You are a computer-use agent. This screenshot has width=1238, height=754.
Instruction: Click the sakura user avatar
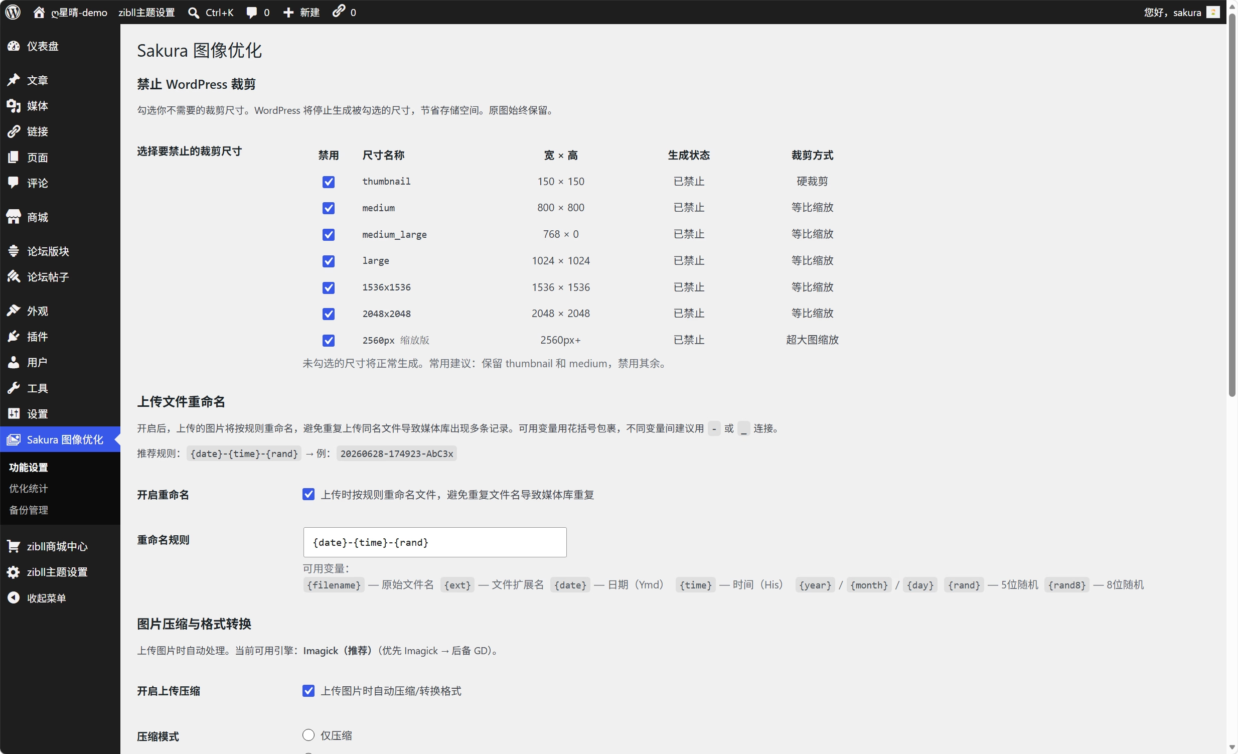tap(1213, 12)
